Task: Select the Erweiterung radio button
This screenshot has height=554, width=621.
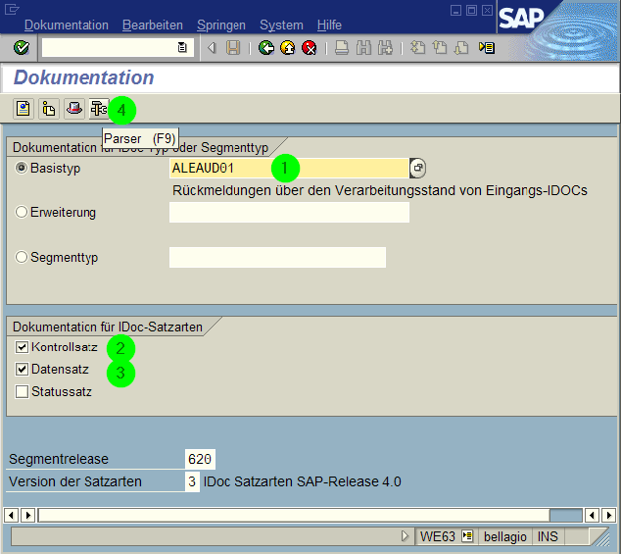Action: (x=22, y=213)
